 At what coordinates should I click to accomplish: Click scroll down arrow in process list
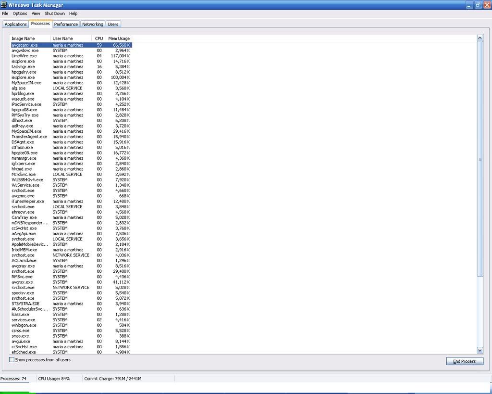tap(480, 350)
